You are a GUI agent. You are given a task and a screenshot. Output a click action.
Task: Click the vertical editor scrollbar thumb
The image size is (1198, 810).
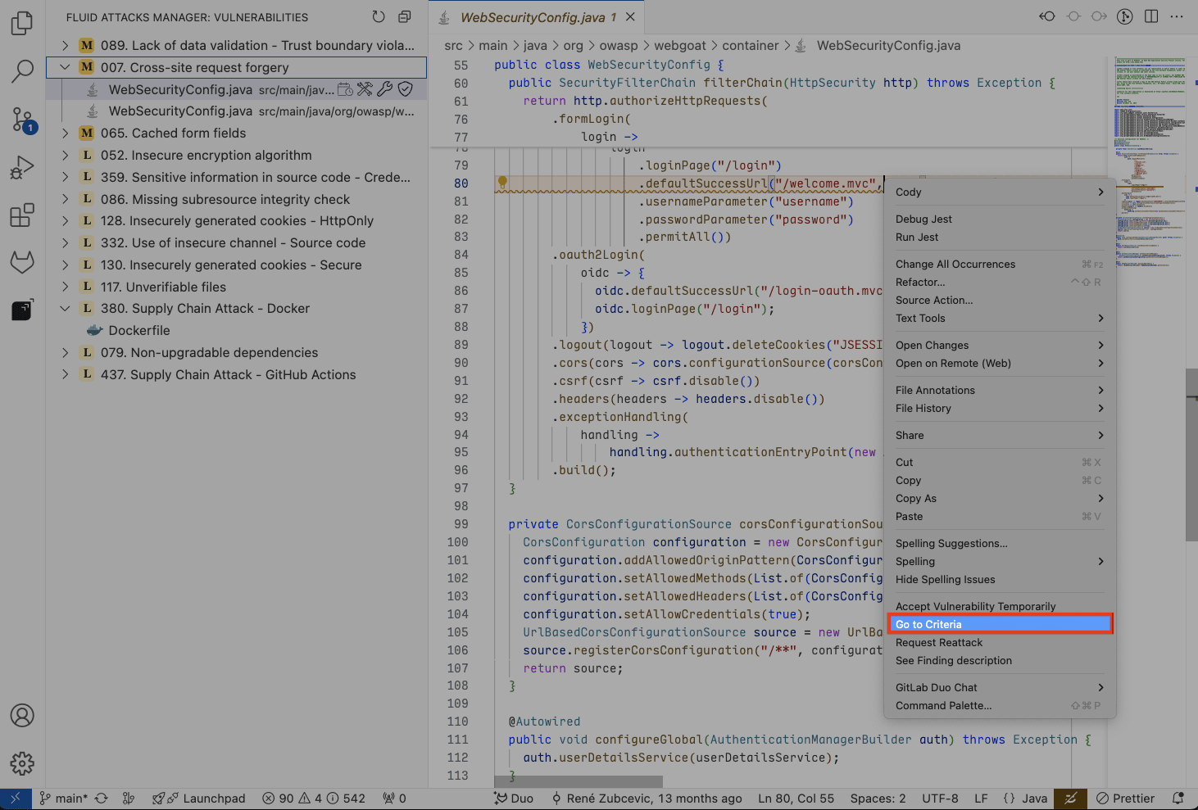pyautogui.click(x=1191, y=455)
